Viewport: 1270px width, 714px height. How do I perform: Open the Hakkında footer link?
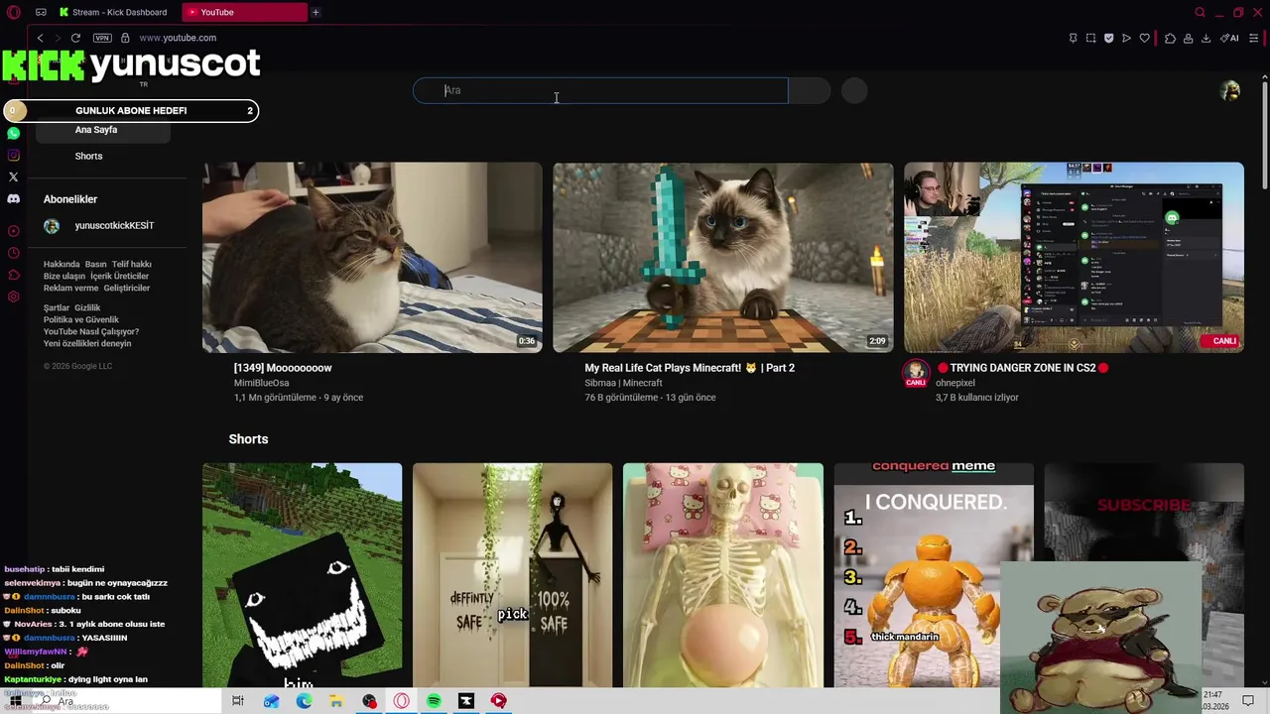tap(62, 265)
